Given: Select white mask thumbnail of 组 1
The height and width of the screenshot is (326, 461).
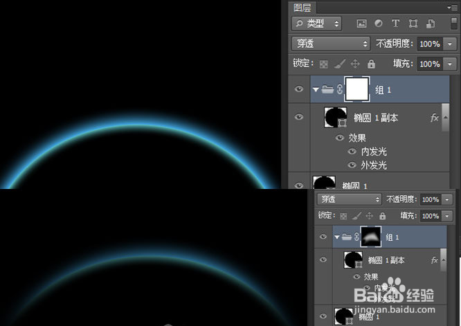Looking at the screenshot, I should pyautogui.click(x=357, y=89).
